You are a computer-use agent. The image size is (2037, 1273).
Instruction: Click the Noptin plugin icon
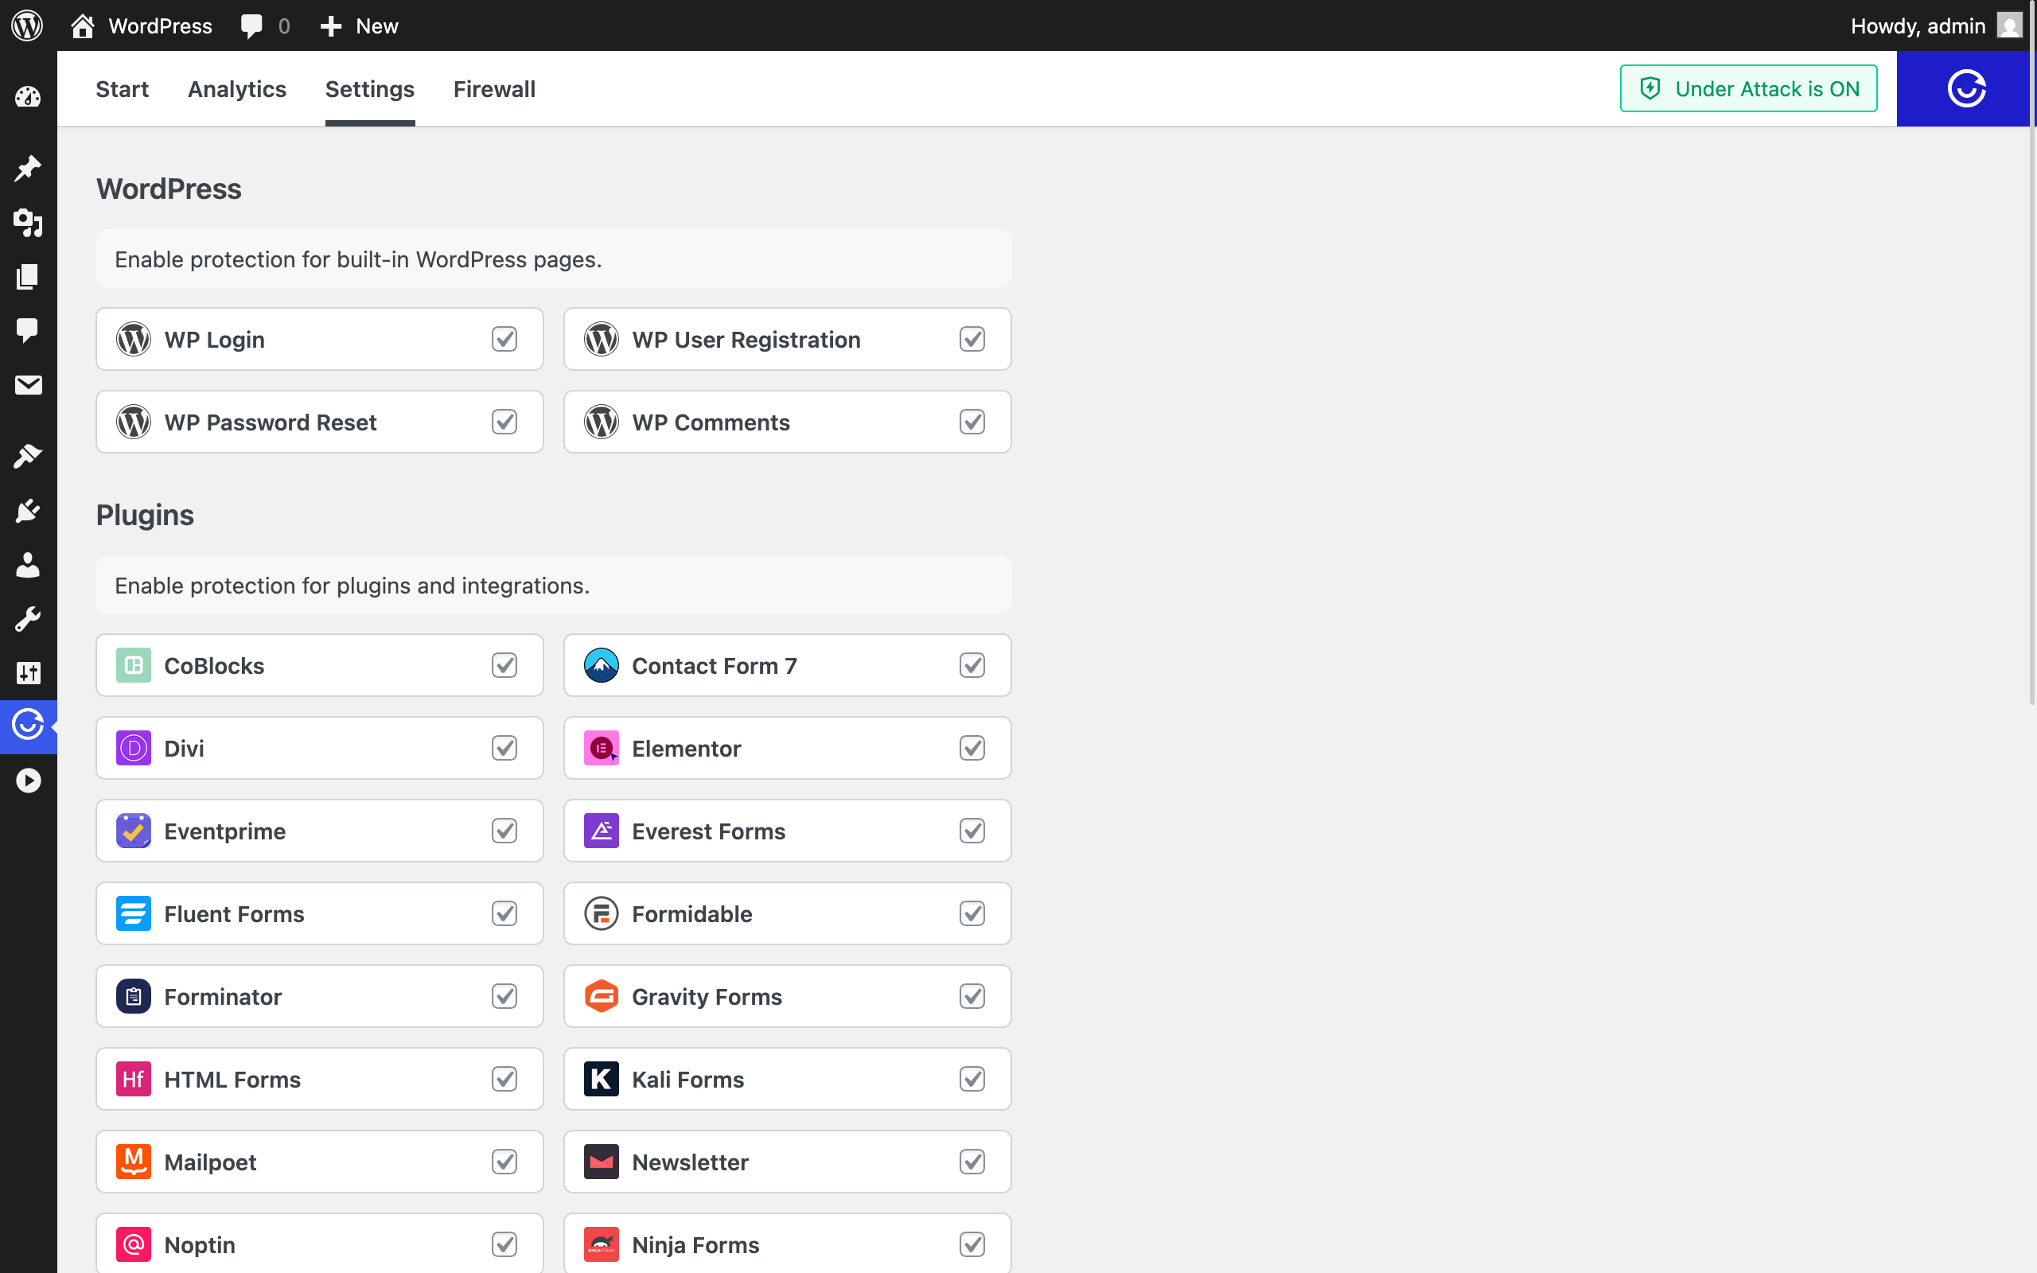tap(133, 1244)
